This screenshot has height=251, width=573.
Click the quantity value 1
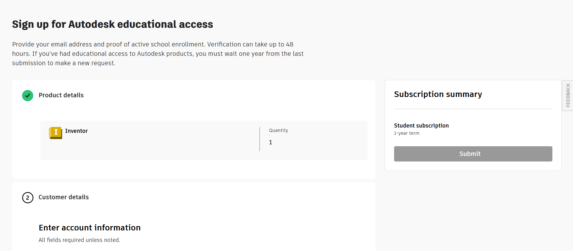pos(271,142)
